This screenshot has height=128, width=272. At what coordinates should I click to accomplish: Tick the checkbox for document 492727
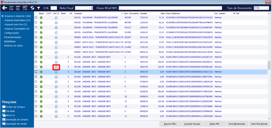coord(36,27)
